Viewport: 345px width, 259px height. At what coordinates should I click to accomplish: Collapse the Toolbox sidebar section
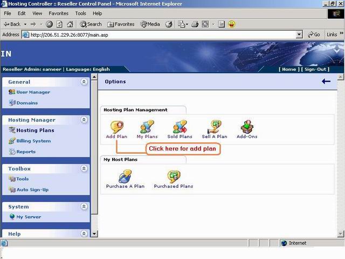pos(84,169)
